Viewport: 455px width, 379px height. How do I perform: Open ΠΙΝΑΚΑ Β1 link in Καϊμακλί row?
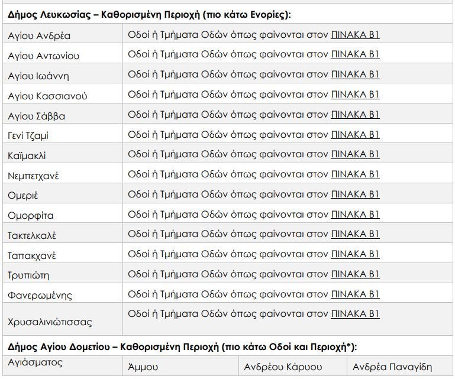point(355,154)
